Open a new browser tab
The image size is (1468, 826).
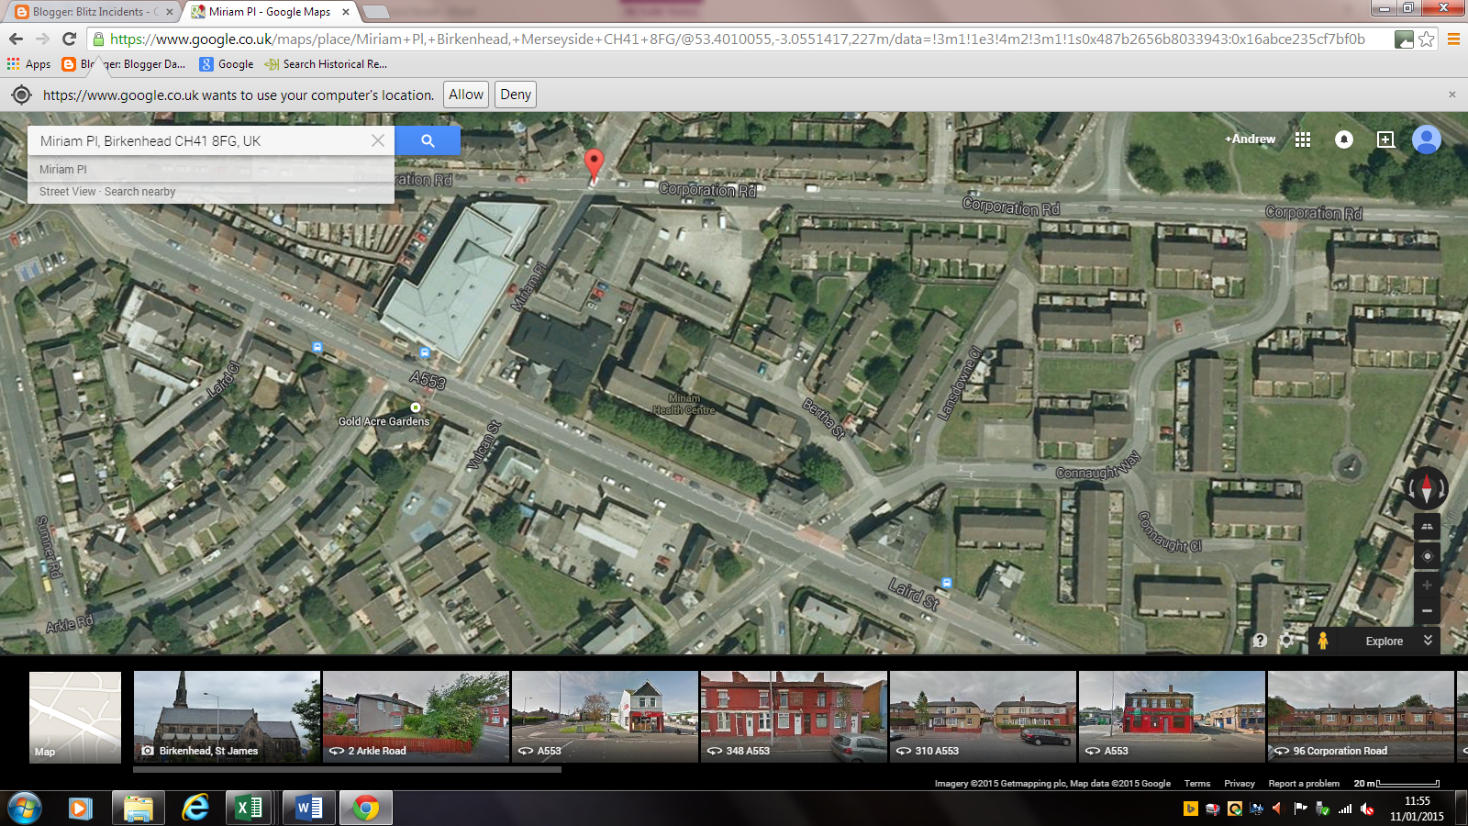376,12
